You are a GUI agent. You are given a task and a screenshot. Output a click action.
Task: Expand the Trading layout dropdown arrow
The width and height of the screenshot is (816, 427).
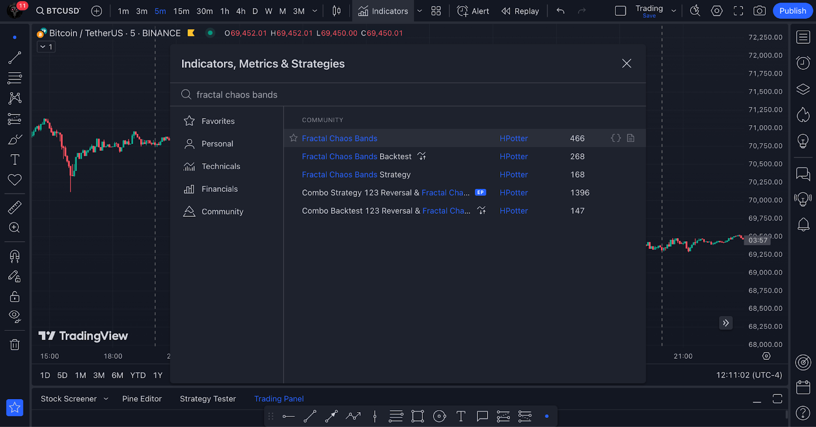click(x=674, y=11)
